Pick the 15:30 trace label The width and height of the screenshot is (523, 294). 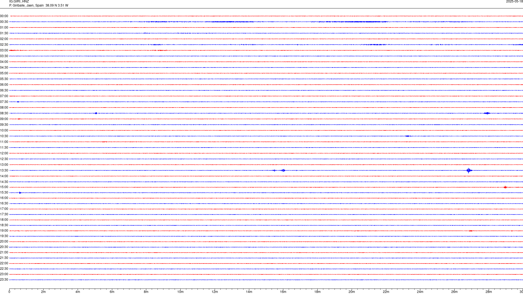click(4, 192)
